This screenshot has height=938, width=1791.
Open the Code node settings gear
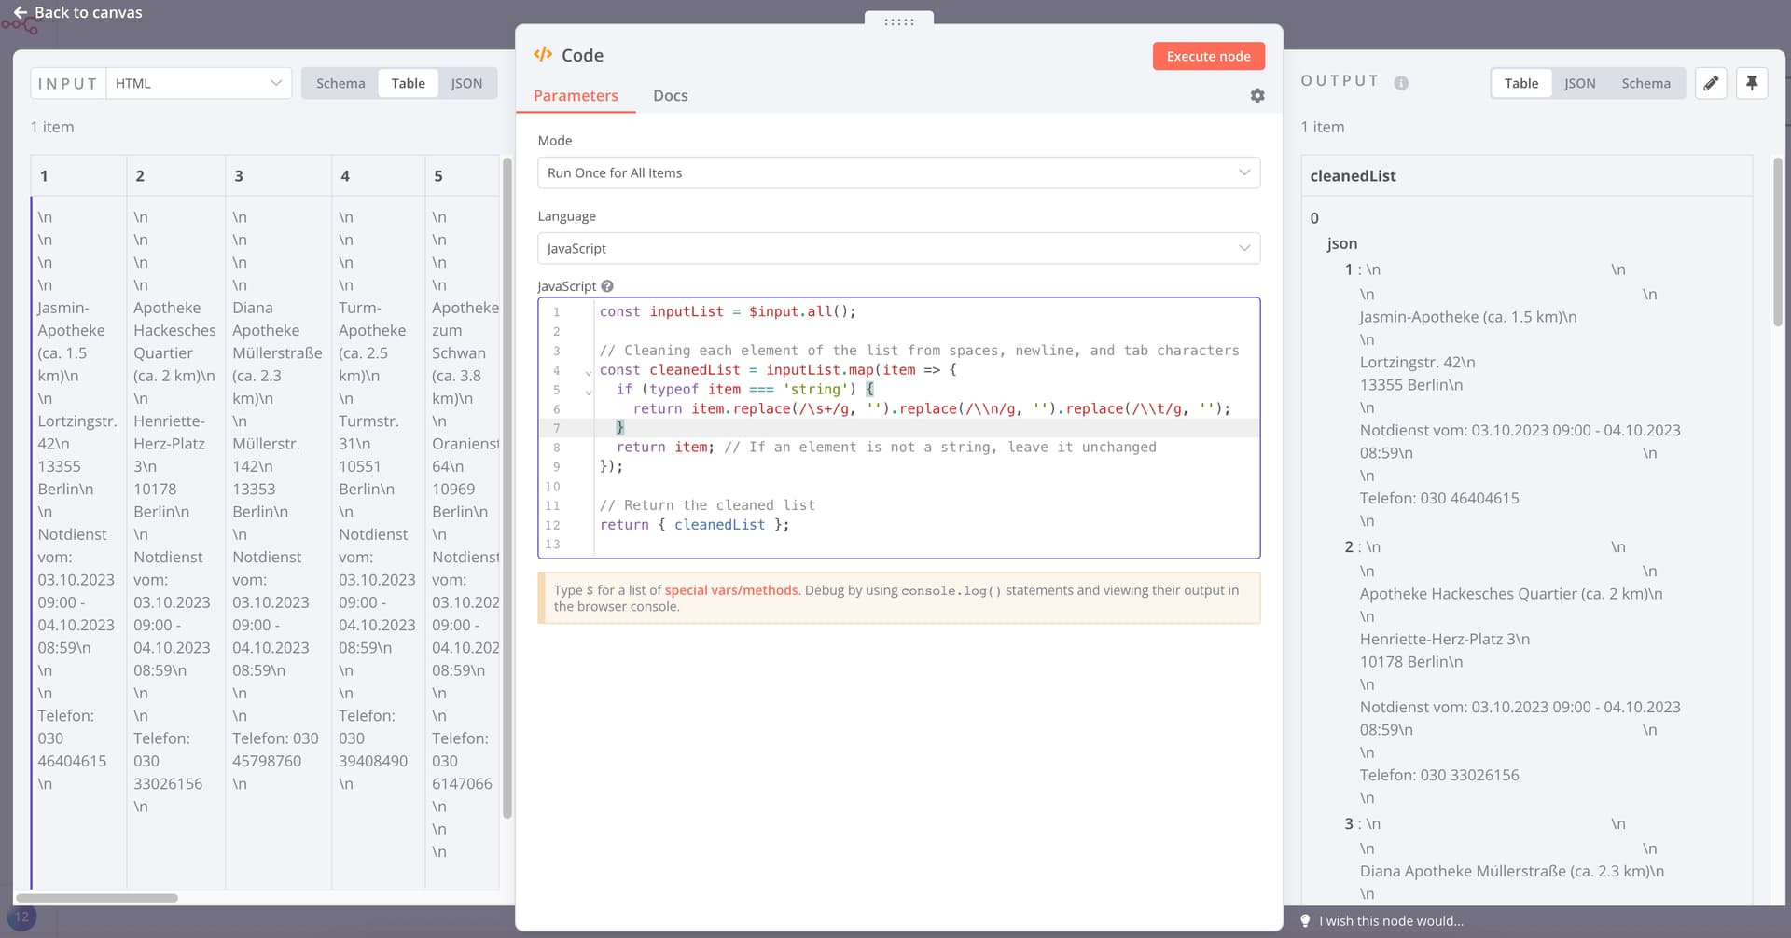point(1256,95)
